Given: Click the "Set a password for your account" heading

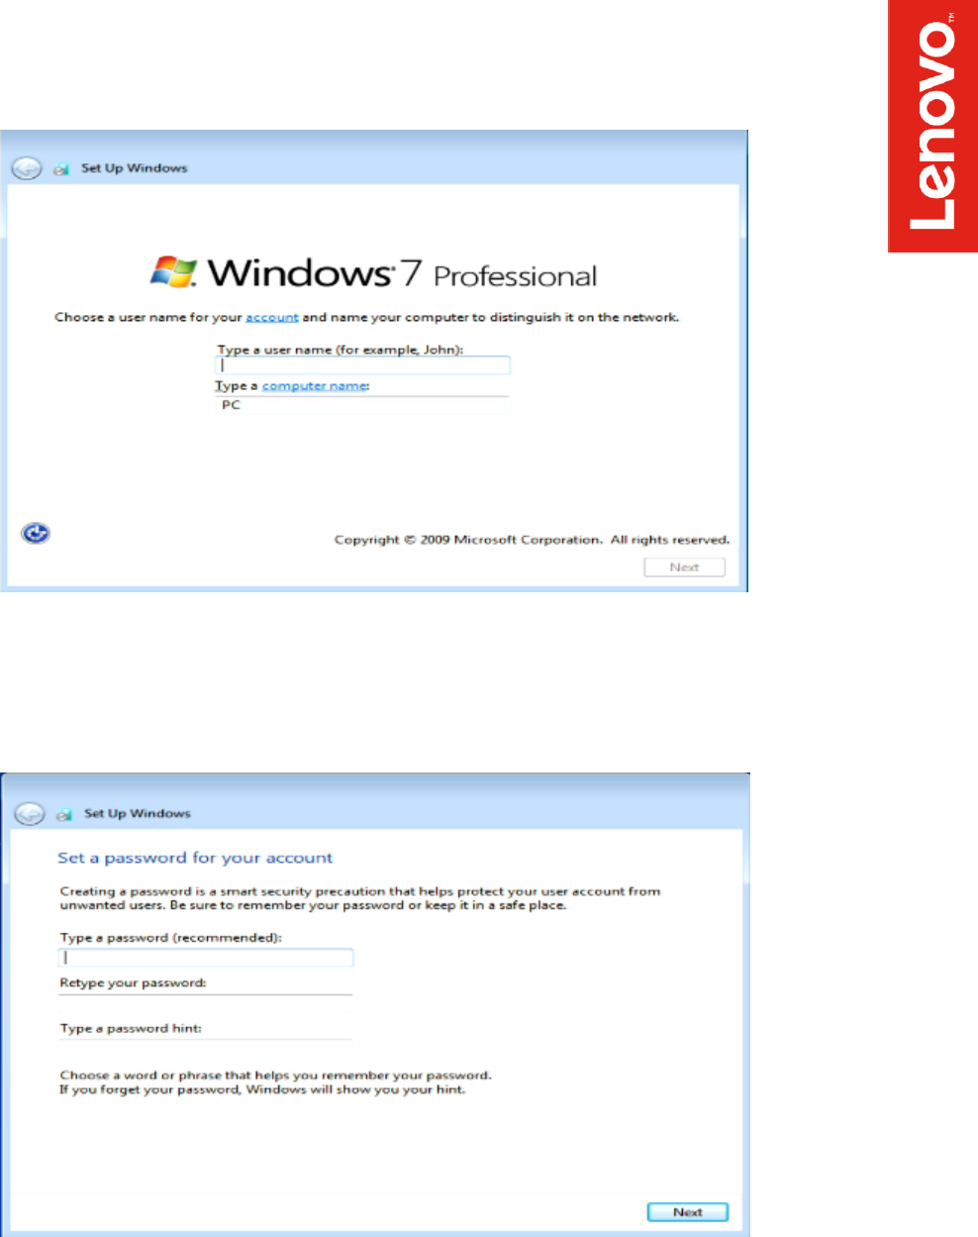Looking at the screenshot, I should [195, 859].
